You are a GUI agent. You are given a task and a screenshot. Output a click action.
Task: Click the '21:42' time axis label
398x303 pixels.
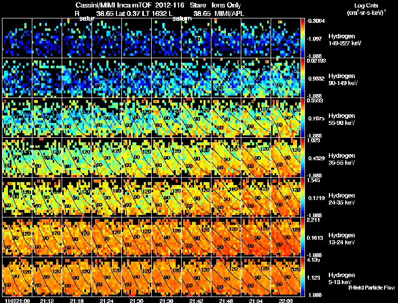[196, 301]
